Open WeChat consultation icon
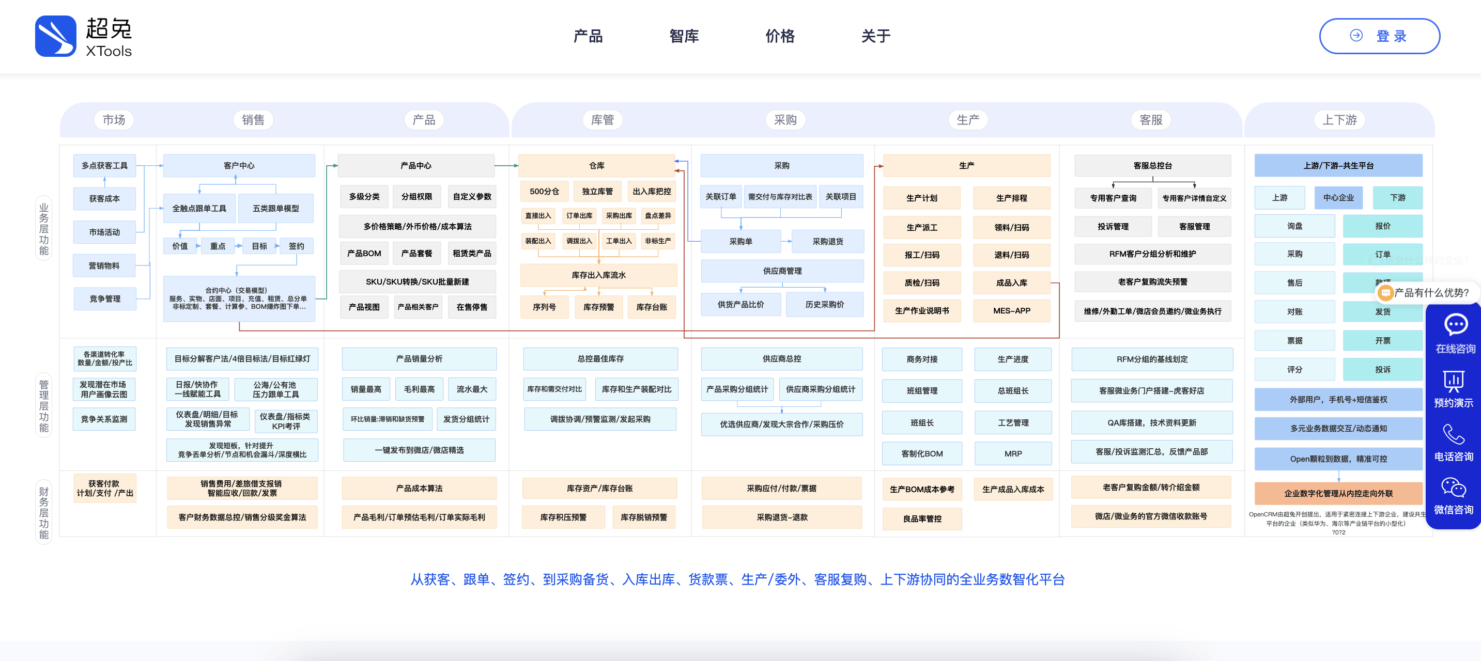 tap(1454, 487)
